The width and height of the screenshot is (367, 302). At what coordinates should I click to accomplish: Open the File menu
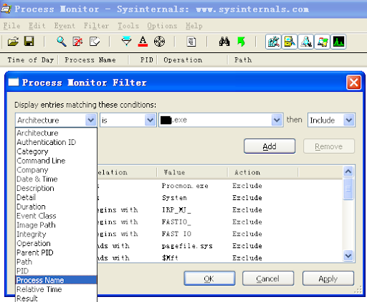[x=11, y=26]
